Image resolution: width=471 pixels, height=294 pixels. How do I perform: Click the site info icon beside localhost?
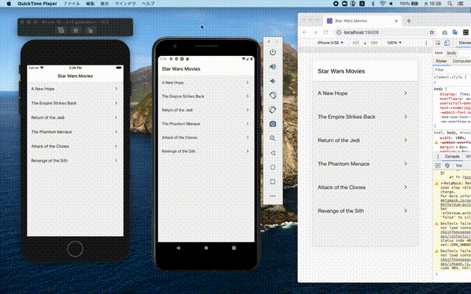(339, 32)
